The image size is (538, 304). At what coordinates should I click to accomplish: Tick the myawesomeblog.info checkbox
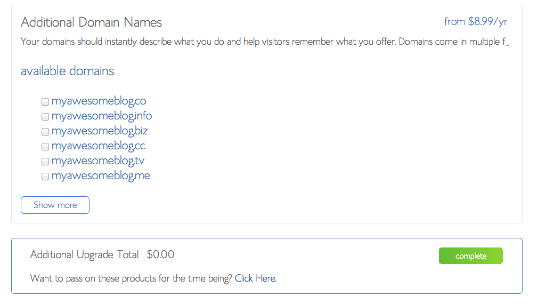coord(45,117)
